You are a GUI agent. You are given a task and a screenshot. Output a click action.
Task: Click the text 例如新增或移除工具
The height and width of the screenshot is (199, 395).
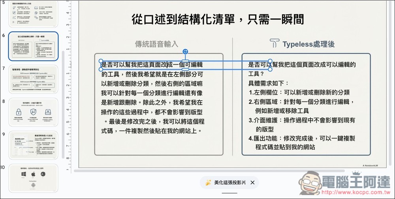point(282,111)
